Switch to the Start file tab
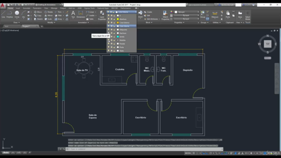Screen dimensions: 281x158 click(x=7, y=26)
